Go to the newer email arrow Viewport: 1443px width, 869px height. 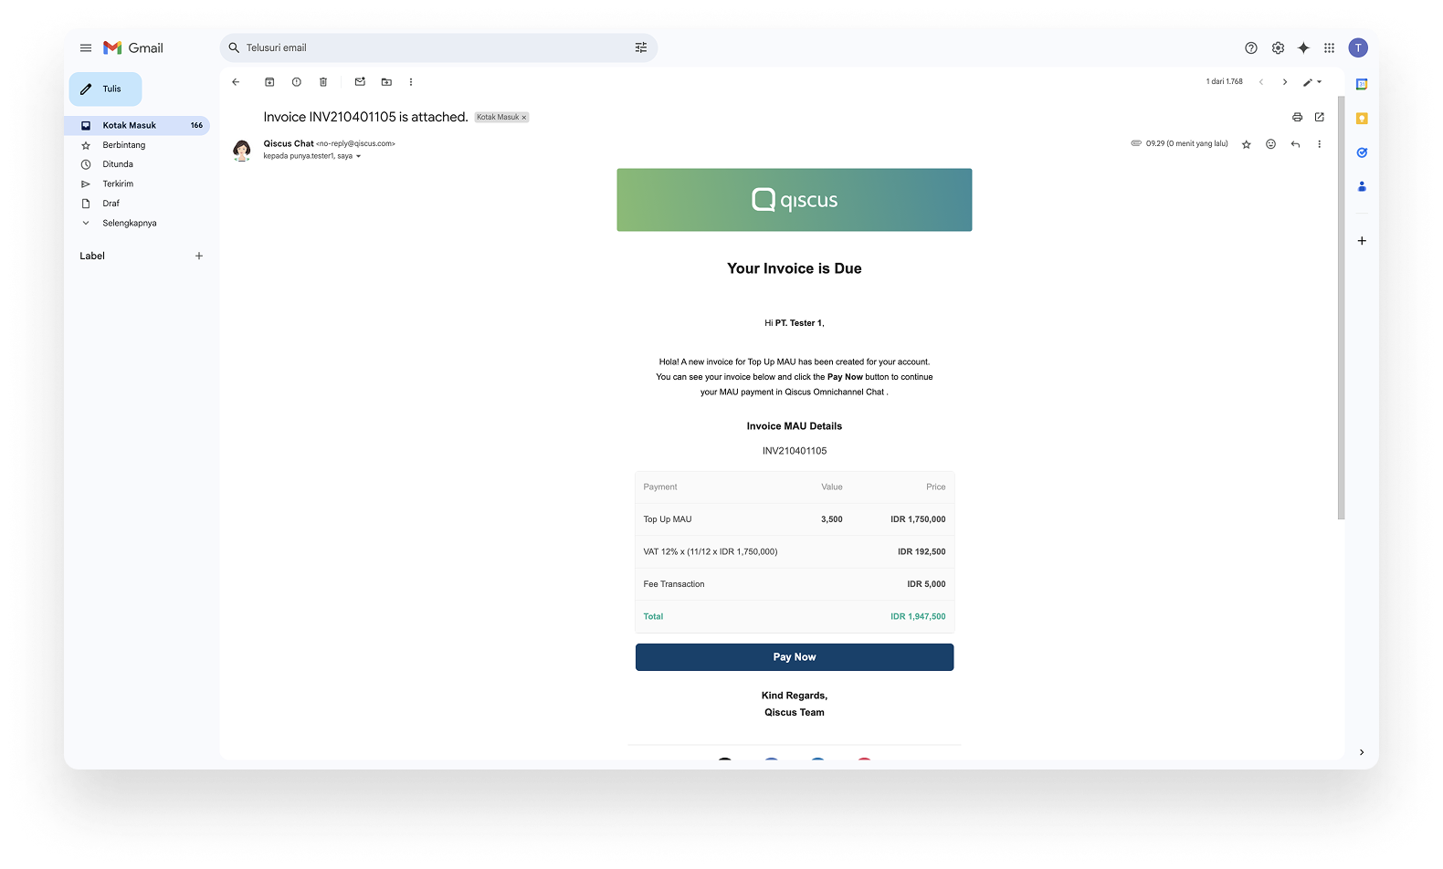coord(1261,82)
